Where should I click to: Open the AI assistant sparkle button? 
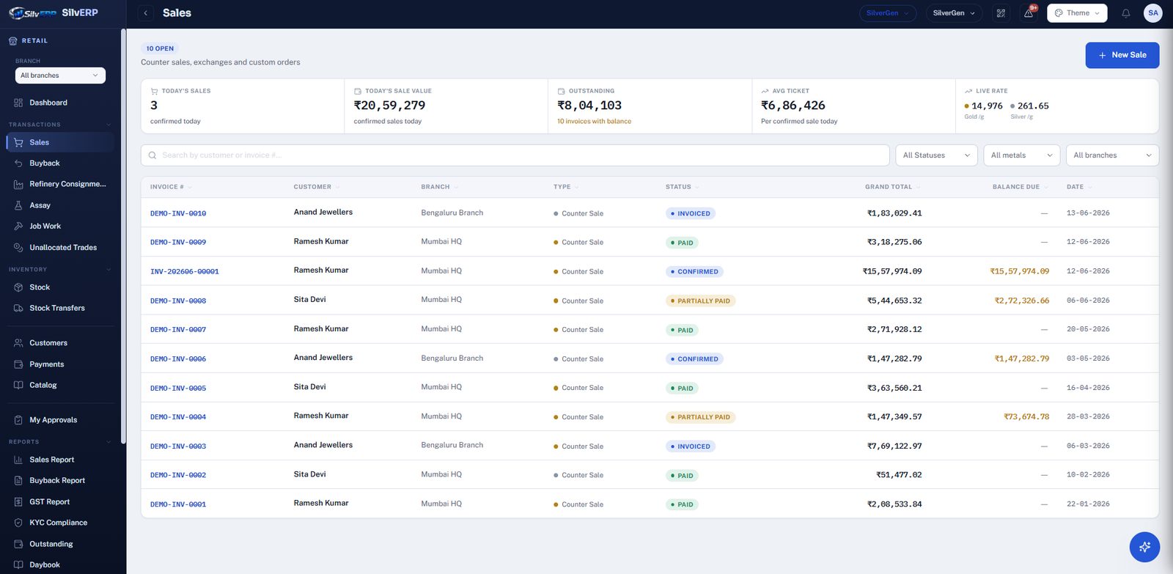1144,547
